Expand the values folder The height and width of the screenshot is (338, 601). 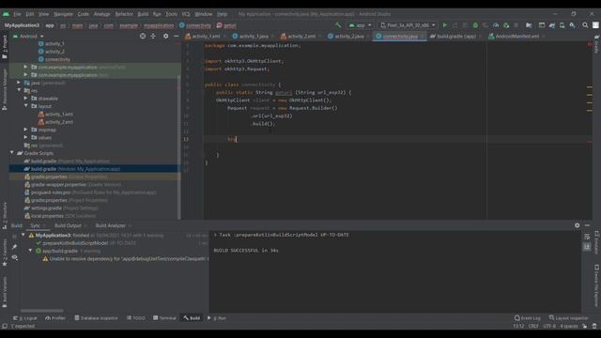pos(25,137)
